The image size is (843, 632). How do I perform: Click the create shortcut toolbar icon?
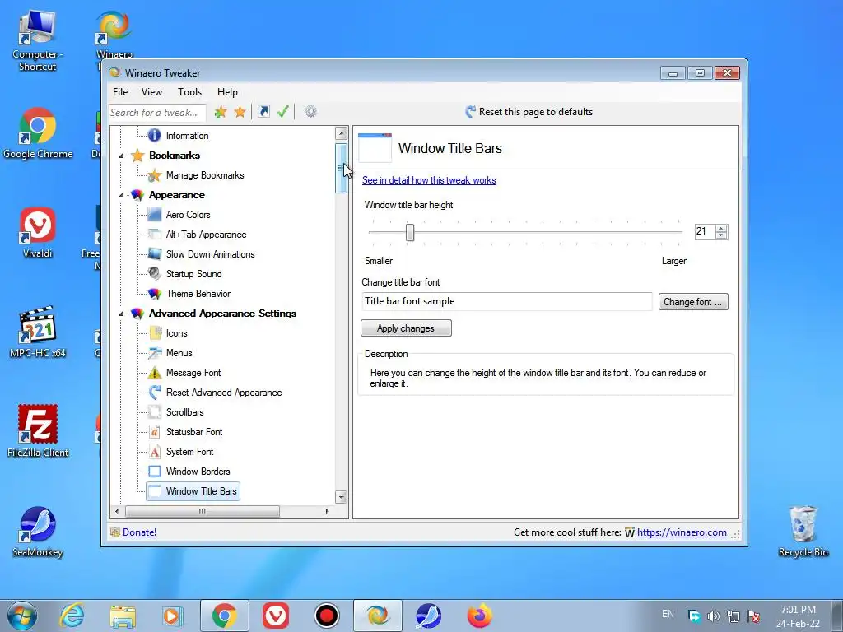263,112
